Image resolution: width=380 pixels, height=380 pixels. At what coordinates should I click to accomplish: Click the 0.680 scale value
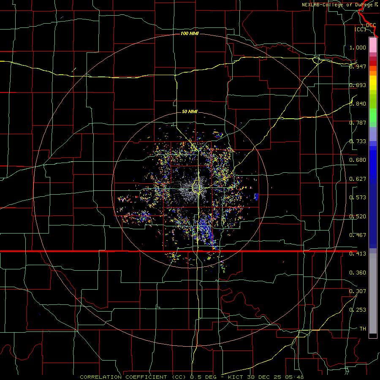358,160
